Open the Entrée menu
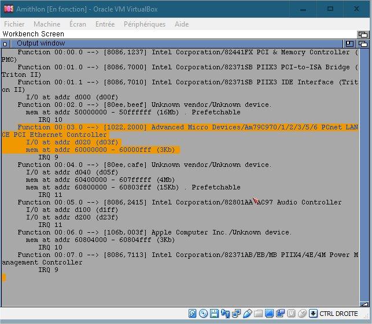 pyautogui.click(x=105, y=24)
